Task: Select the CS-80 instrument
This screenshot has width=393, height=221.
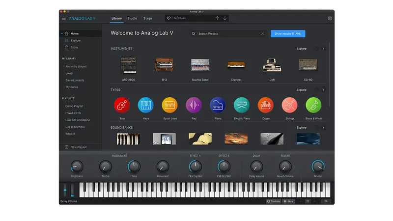Action: (308, 65)
